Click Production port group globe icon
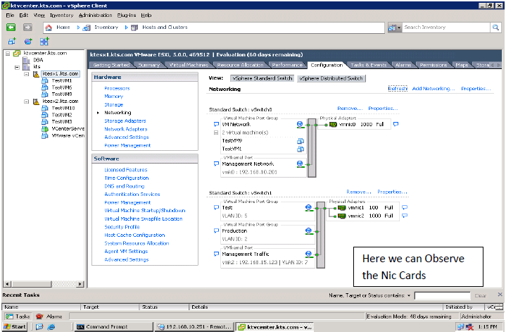Image resolution: width=506 pixels, height=332 pixels. tap(309, 230)
